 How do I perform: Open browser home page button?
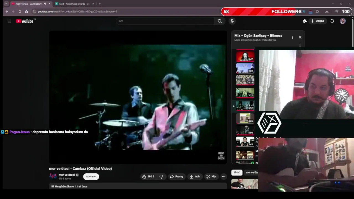[27, 12]
